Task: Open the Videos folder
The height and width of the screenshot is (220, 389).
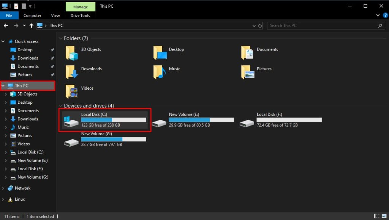Action: 88,88
